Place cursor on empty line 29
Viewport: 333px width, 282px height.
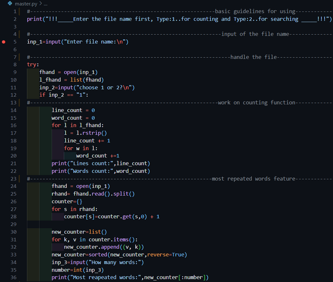[137, 224]
